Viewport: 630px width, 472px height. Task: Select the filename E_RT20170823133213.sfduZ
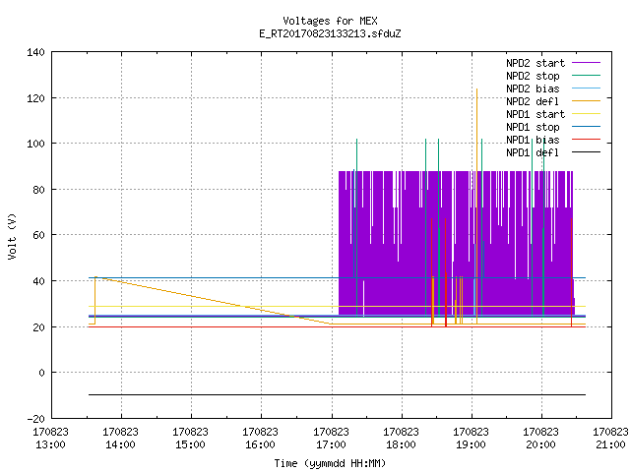(x=330, y=33)
